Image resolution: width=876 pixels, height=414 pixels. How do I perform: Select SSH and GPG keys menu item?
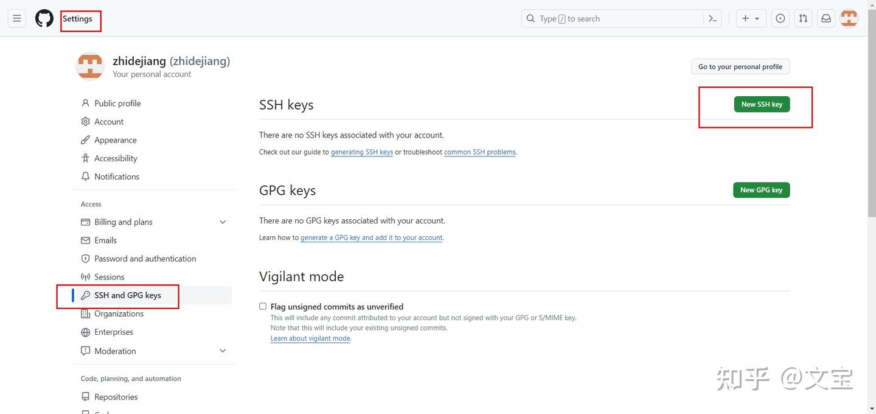[128, 295]
